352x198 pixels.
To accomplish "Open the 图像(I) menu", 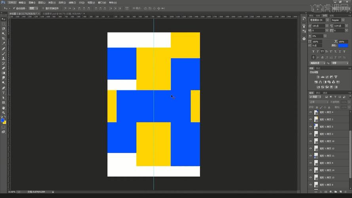I will tap(32, 2).
